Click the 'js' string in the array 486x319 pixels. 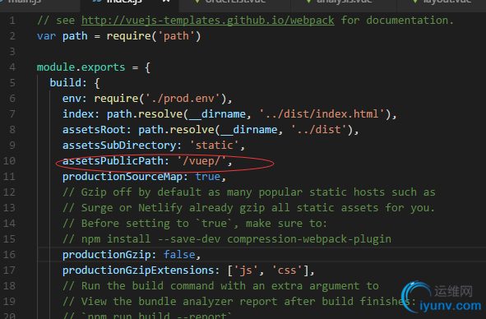(x=246, y=270)
